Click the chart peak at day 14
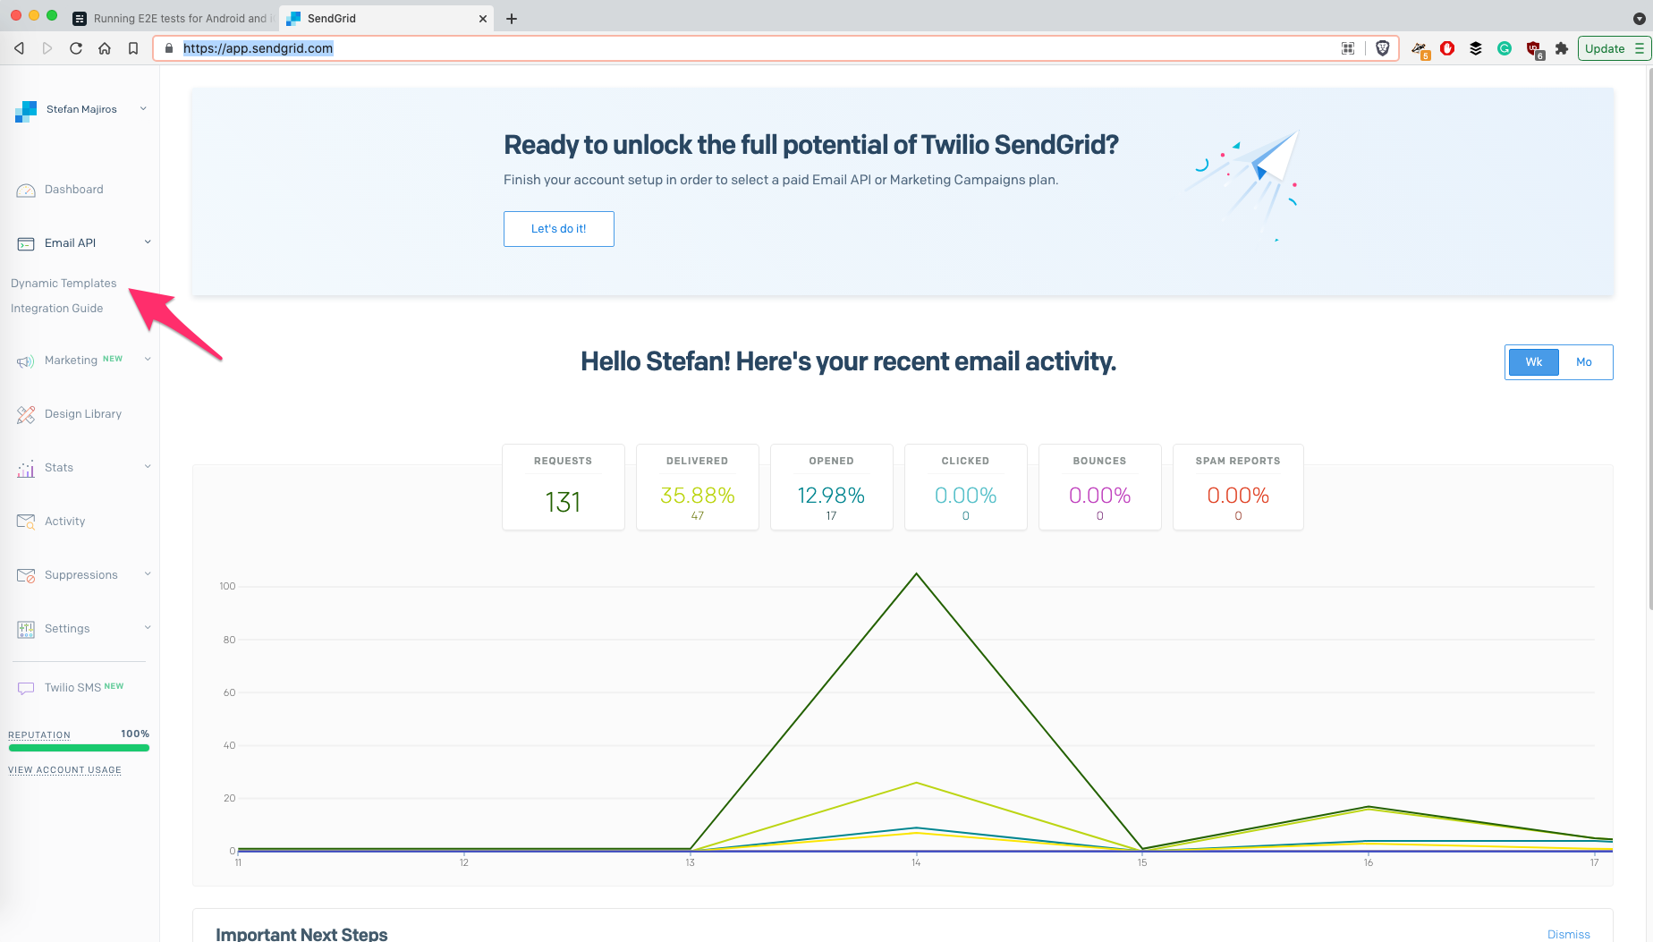 (x=916, y=573)
